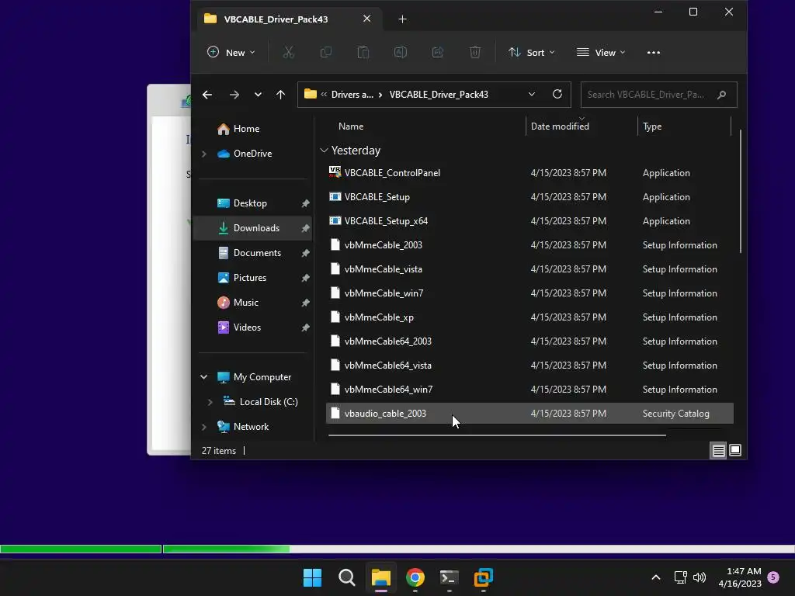Expand the OneDrive tree node
This screenshot has height=596, width=795.
[x=204, y=154]
